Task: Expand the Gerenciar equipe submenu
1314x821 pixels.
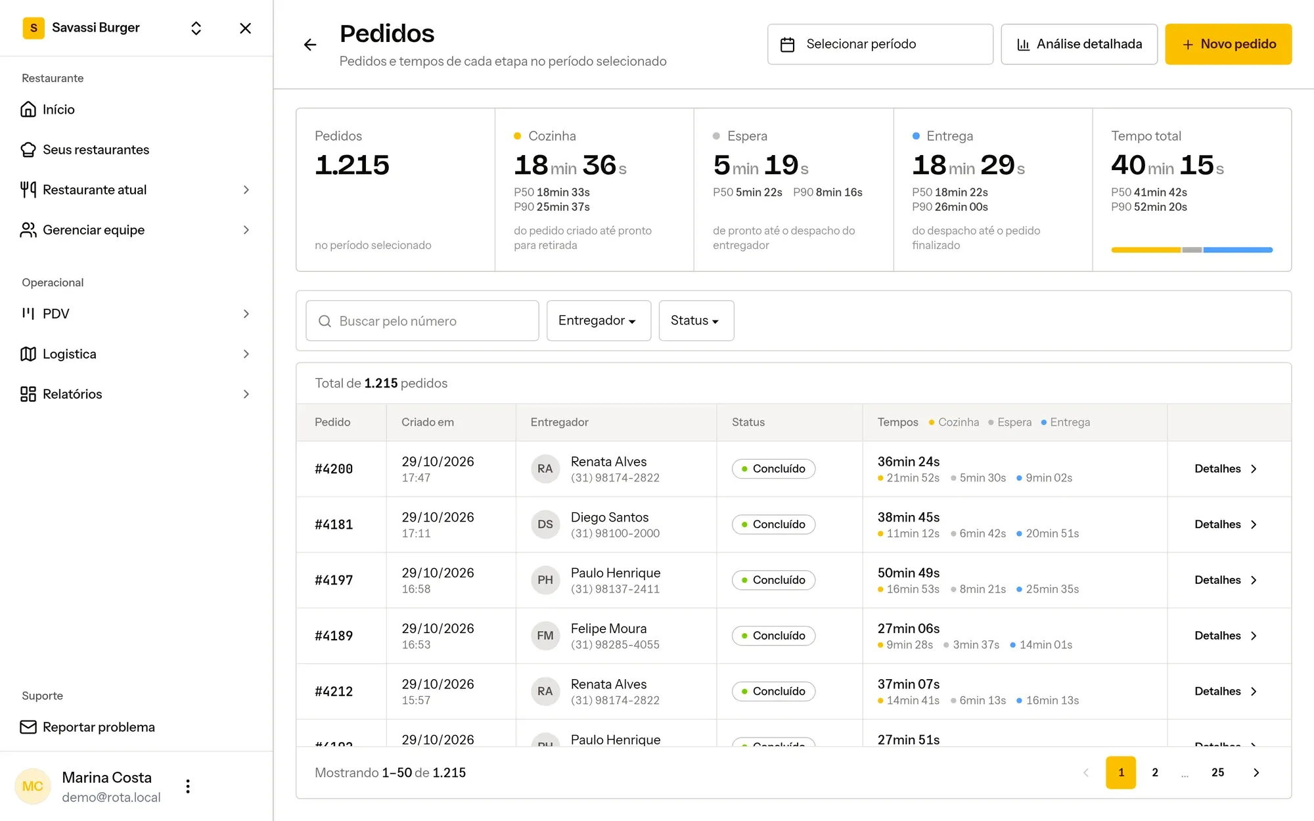Action: [x=136, y=230]
